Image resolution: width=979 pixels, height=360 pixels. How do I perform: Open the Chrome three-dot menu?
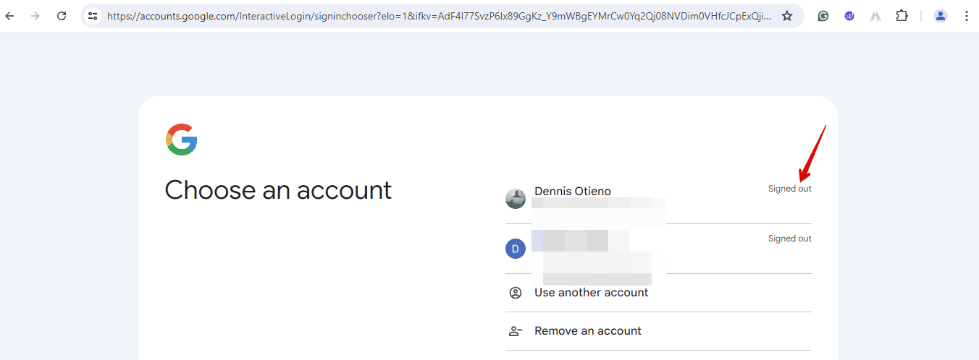tap(967, 15)
